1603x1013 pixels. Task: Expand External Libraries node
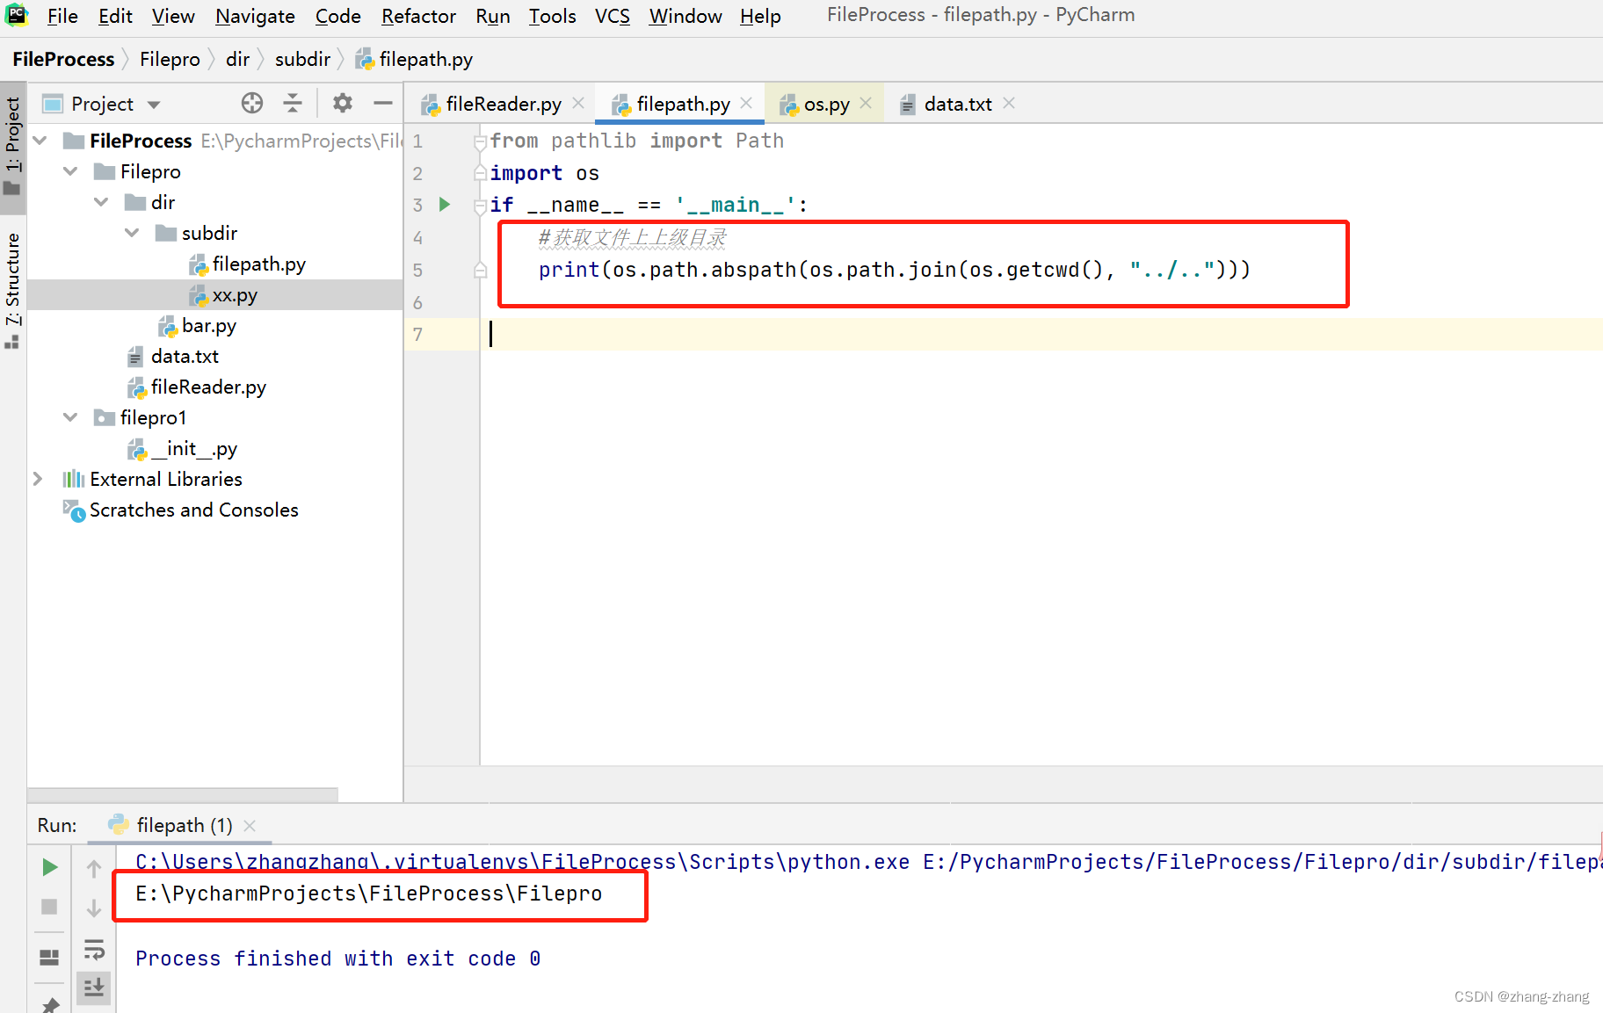tap(38, 479)
